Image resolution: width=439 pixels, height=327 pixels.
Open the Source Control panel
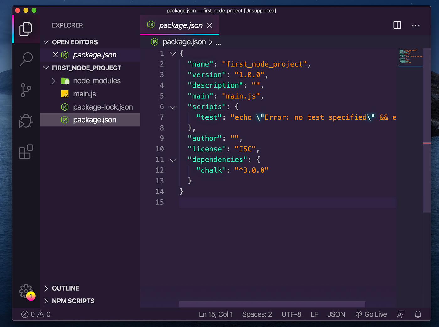26,90
